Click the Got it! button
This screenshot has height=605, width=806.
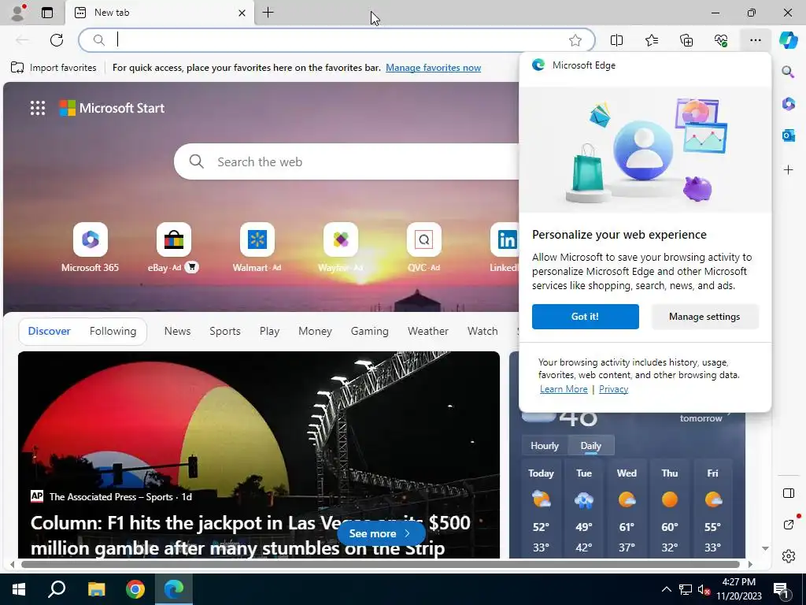585,317
